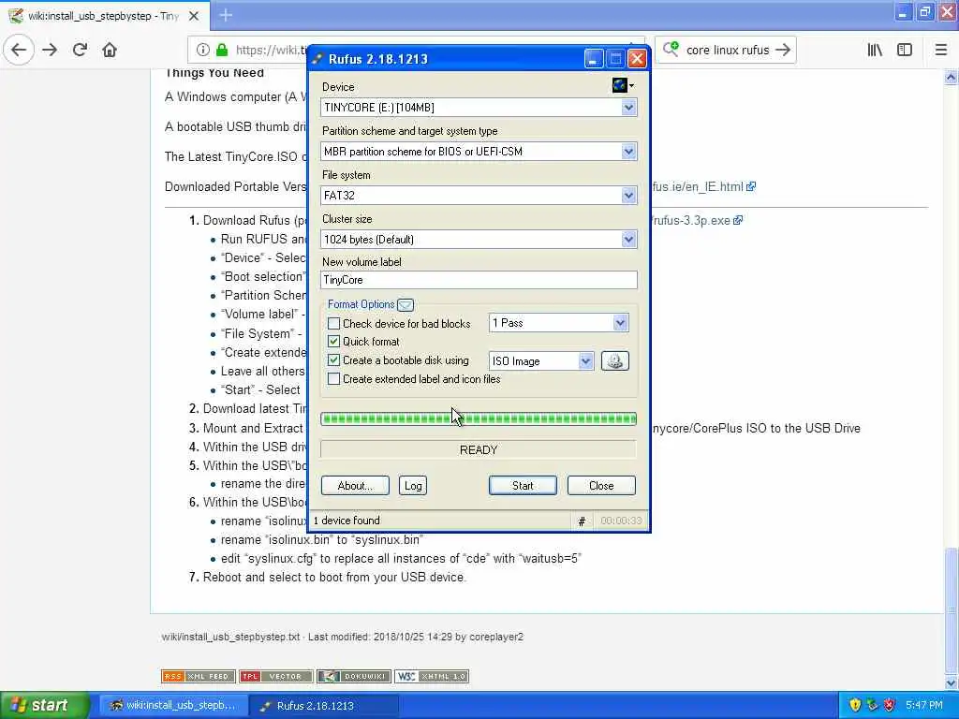Click 'rename isolinux.bin to syslinux.bin' bullet
The width and height of the screenshot is (959, 719).
(x=322, y=540)
